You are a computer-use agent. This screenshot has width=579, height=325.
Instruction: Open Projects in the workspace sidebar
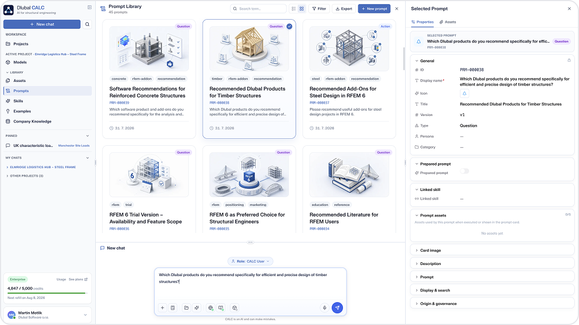[x=48, y=44]
